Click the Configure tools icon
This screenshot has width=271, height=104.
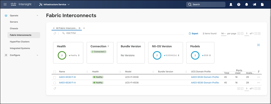click(x=6, y=55)
